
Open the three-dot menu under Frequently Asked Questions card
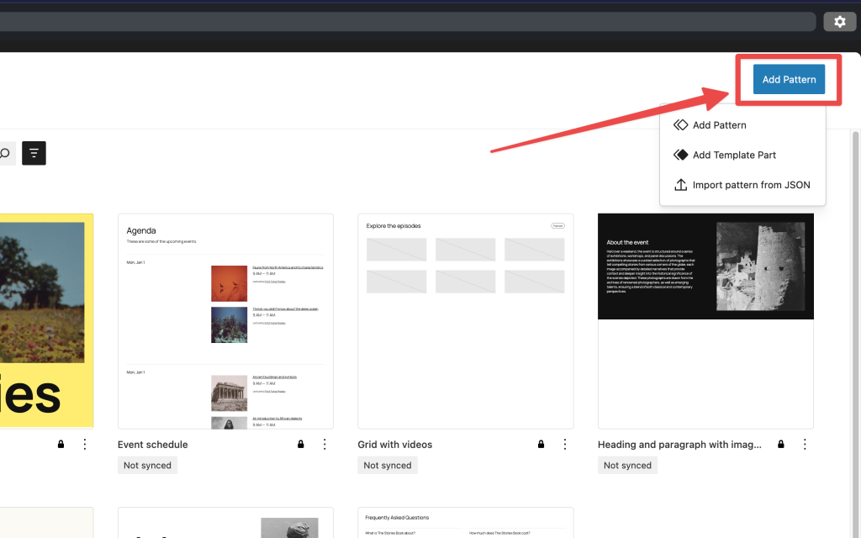[x=564, y=535]
